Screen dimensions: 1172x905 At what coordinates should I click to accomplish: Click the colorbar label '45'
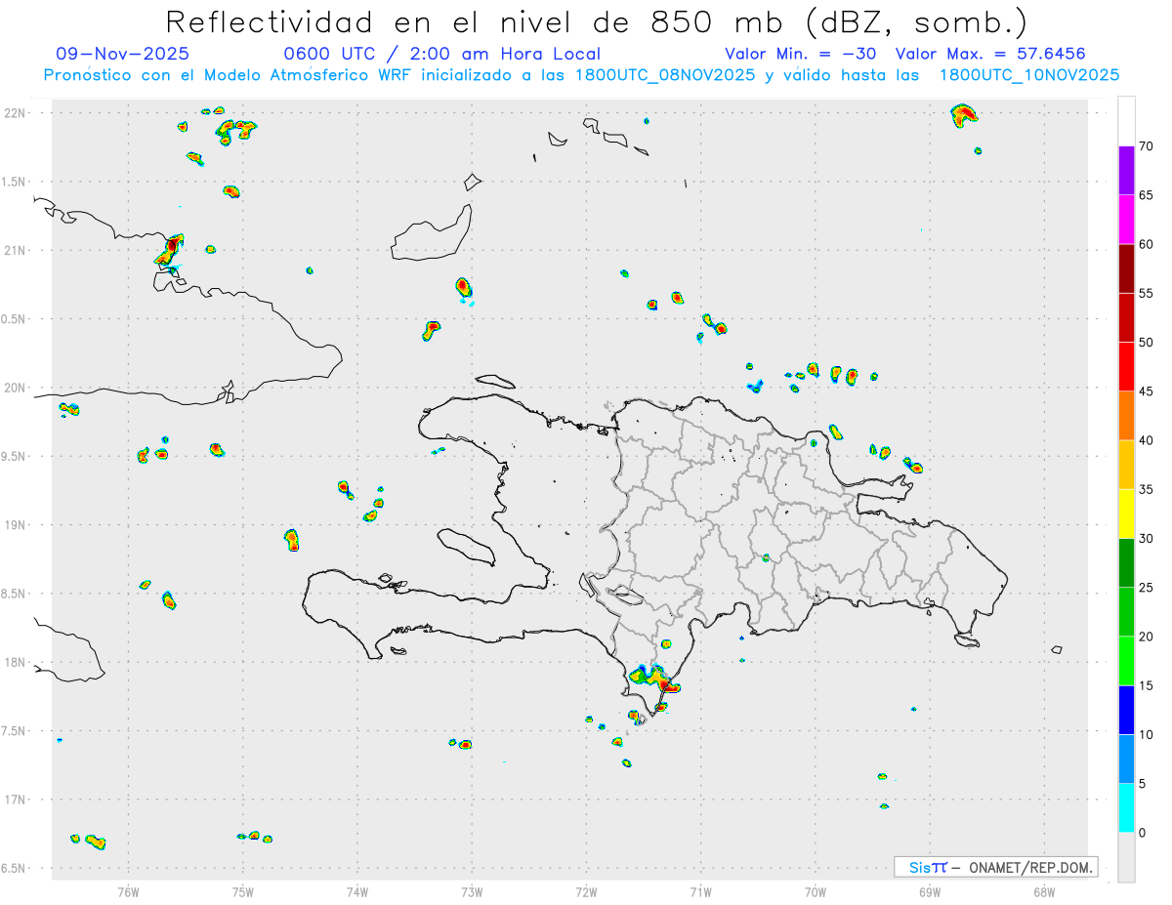click(1146, 391)
